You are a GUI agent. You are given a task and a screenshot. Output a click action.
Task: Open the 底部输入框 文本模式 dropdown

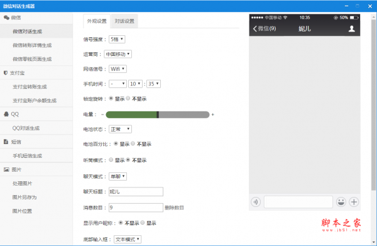pos(128,239)
